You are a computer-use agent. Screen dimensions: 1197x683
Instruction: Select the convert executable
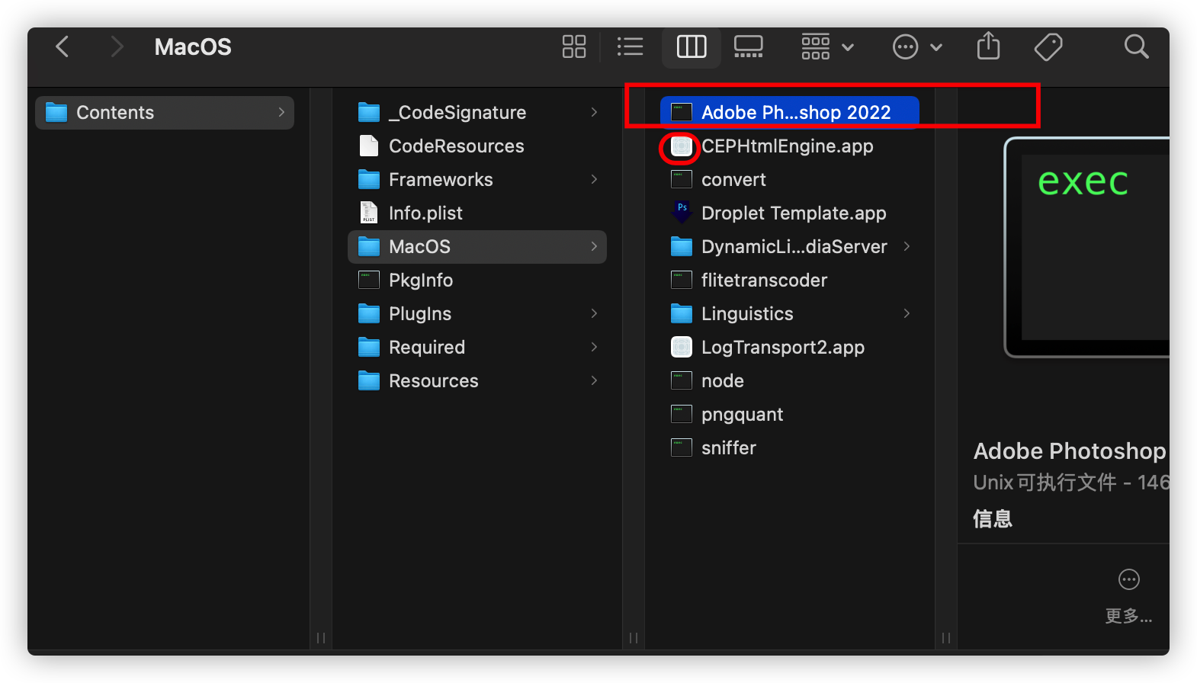tap(790, 180)
